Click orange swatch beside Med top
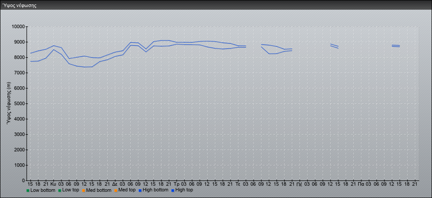This screenshot has height=198, width=432. (115, 191)
